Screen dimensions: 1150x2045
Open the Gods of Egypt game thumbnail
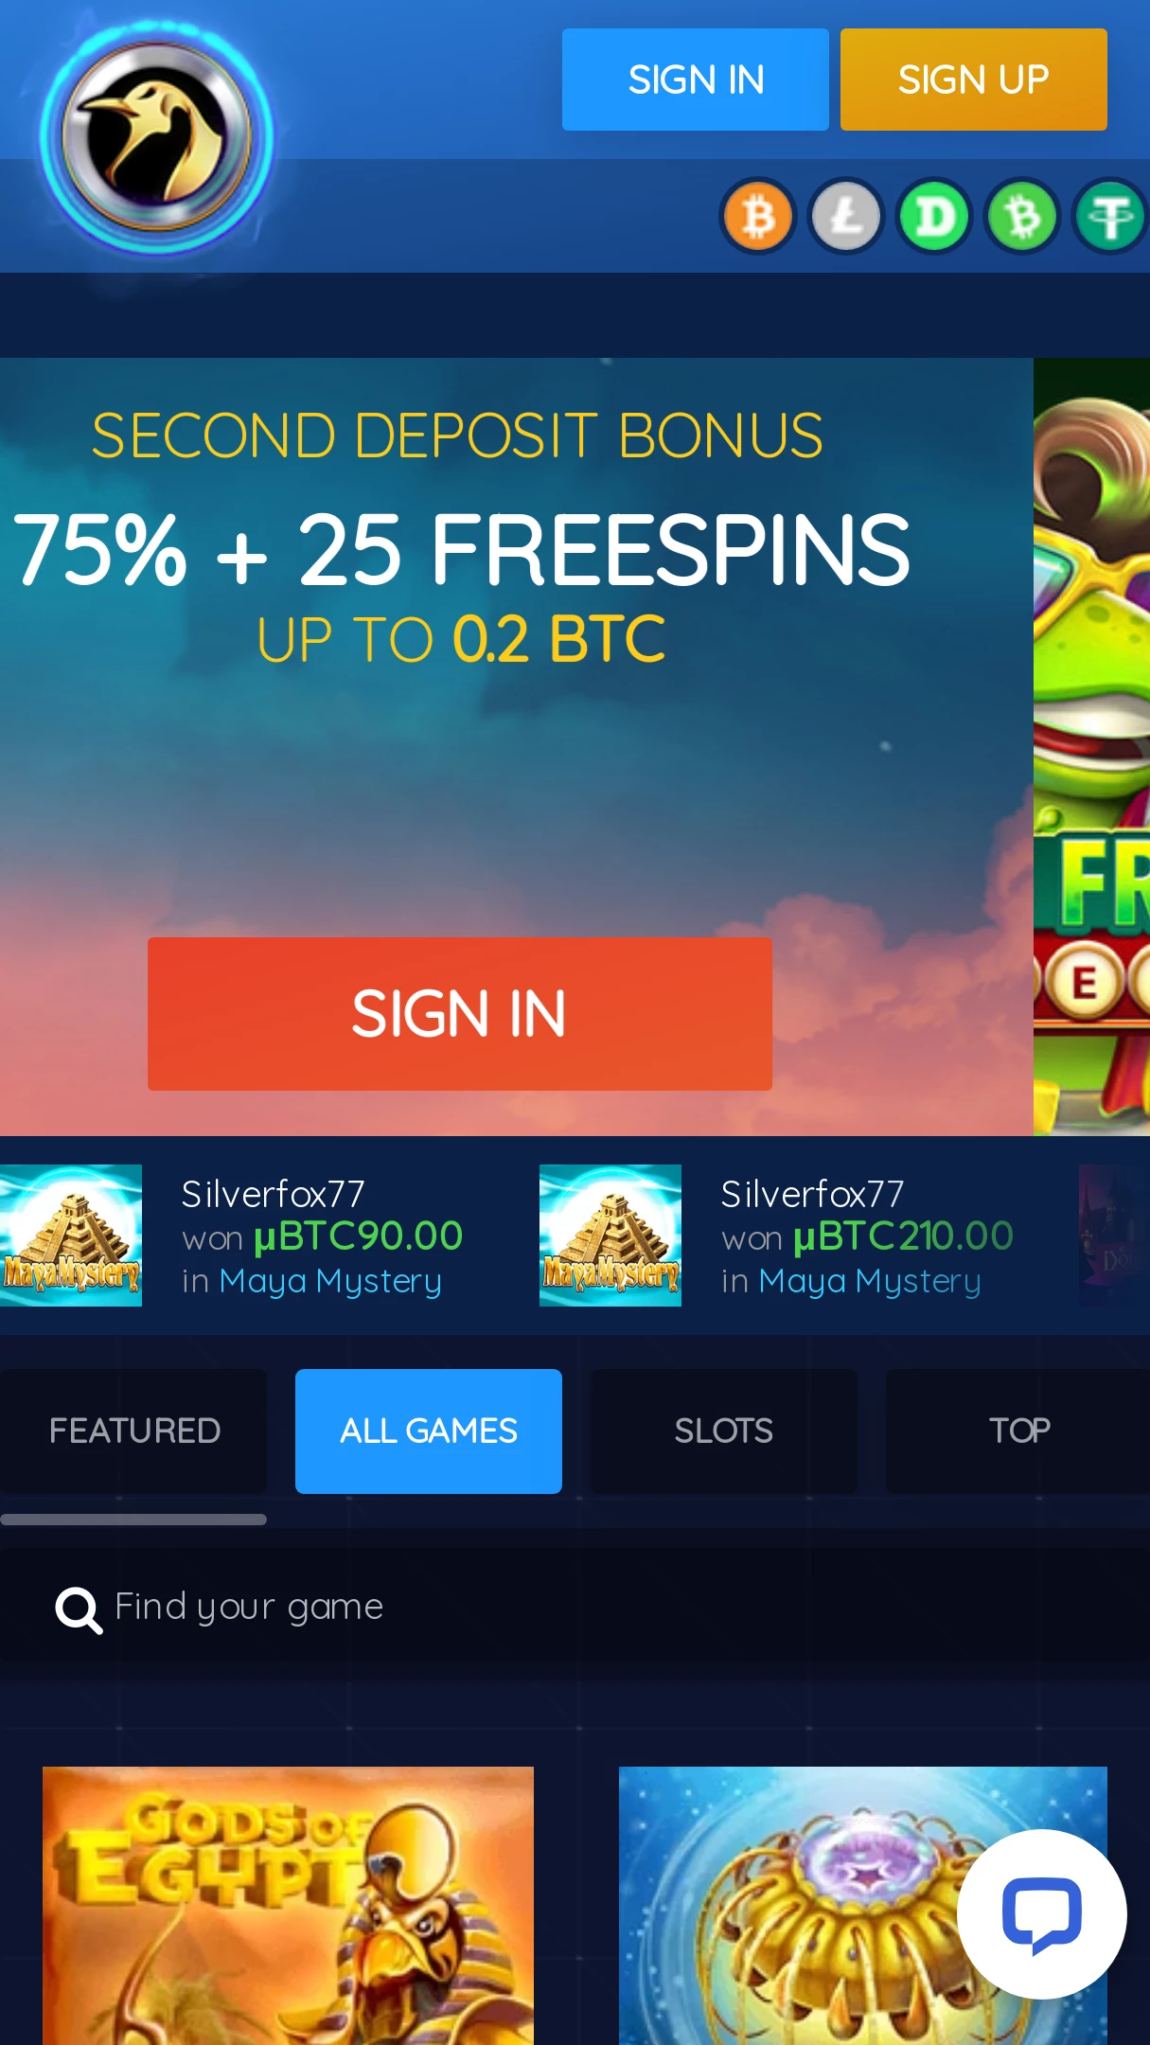[288, 1906]
